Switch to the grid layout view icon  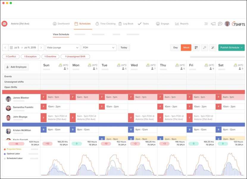[x=196, y=47]
